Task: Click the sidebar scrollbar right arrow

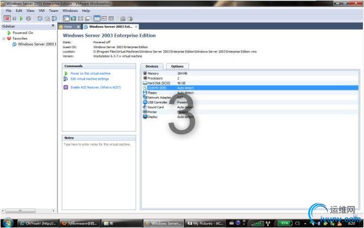Action: [x=54, y=211]
